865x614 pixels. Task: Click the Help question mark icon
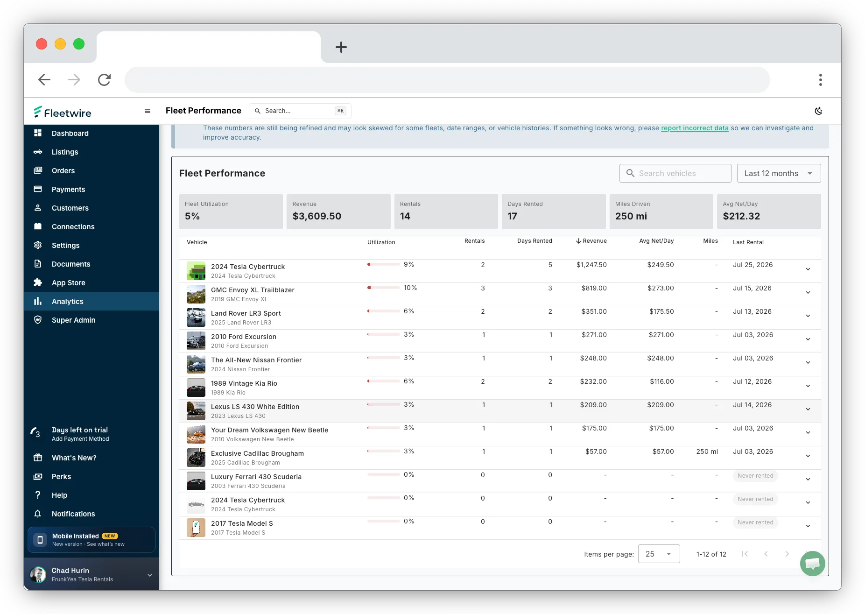[x=38, y=495]
